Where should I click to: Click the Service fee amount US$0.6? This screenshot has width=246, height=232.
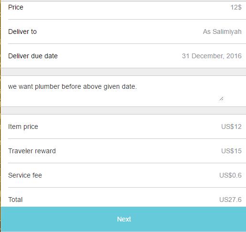pyautogui.click(x=230, y=175)
